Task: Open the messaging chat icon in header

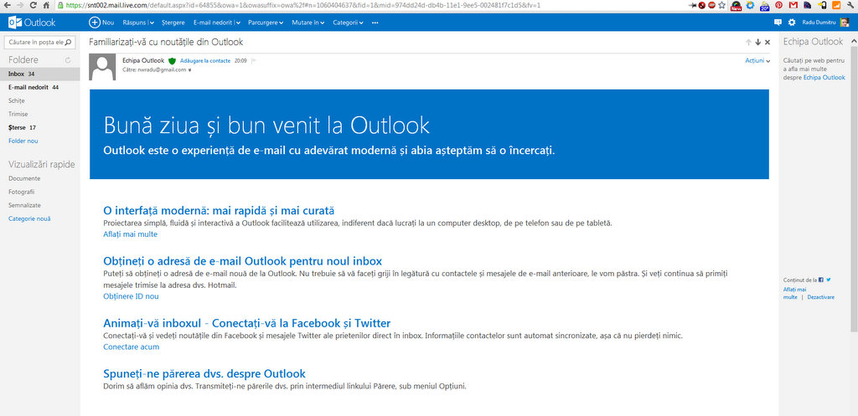Action: pos(778,23)
